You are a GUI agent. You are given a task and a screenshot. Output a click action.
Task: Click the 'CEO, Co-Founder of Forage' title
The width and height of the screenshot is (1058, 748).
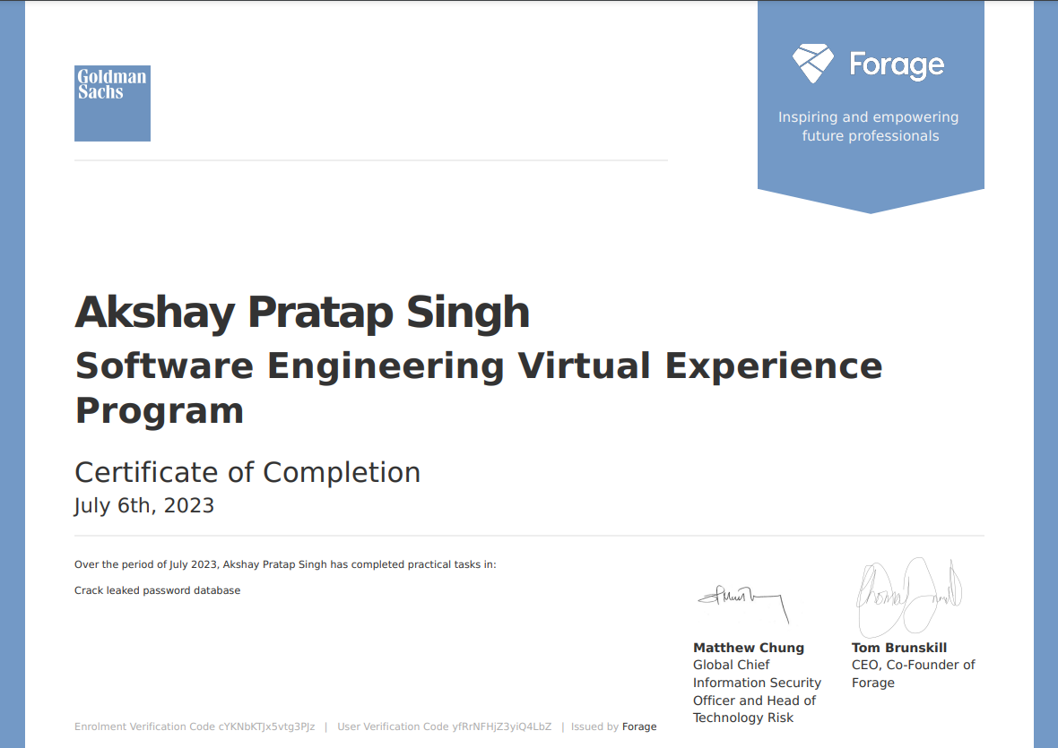[913, 674]
